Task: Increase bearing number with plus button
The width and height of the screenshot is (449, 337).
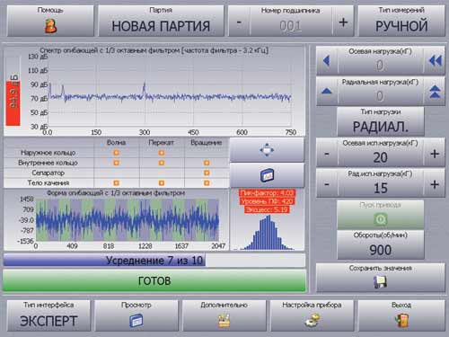Action: tap(343, 22)
